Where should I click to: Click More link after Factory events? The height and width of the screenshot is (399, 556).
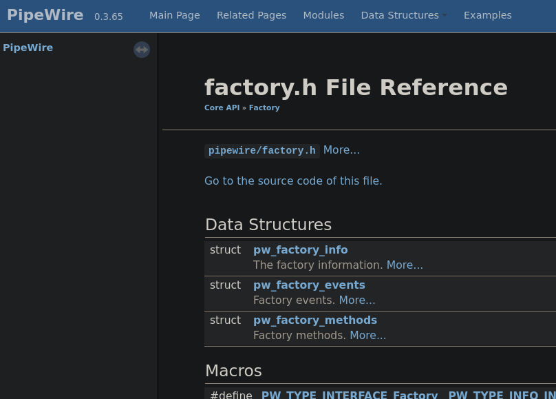(x=356, y=300)
